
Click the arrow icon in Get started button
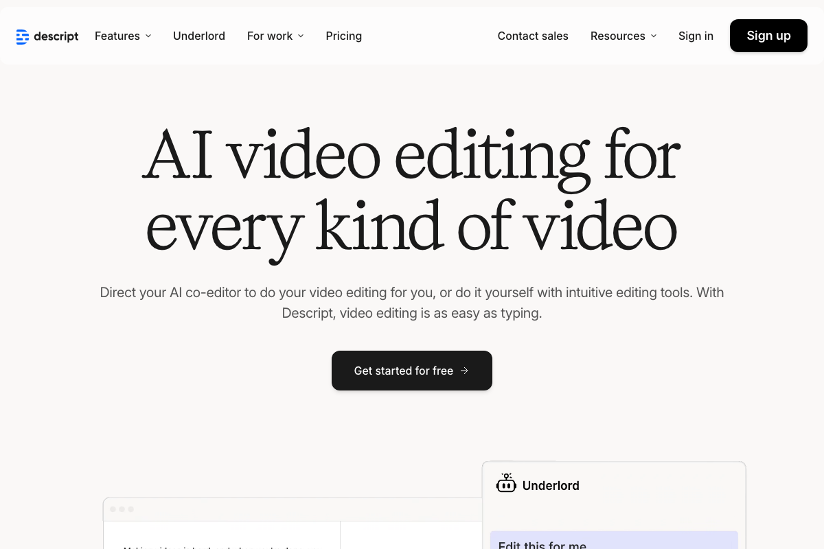[465, 371]
